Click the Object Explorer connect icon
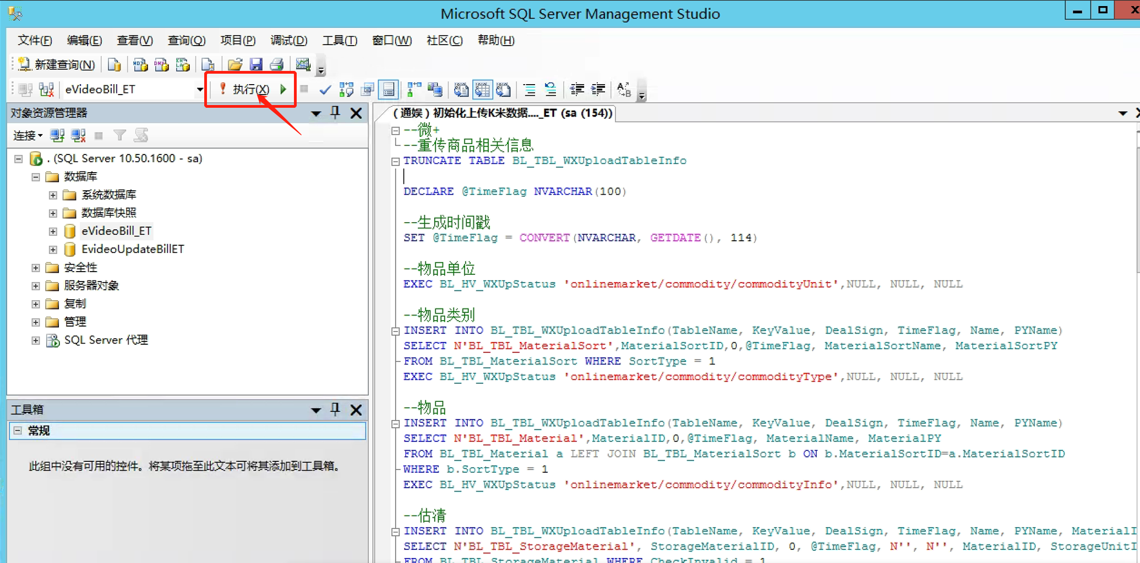Screen dimensions: 1140x563 pyautogui.click(x=57, y=135)
